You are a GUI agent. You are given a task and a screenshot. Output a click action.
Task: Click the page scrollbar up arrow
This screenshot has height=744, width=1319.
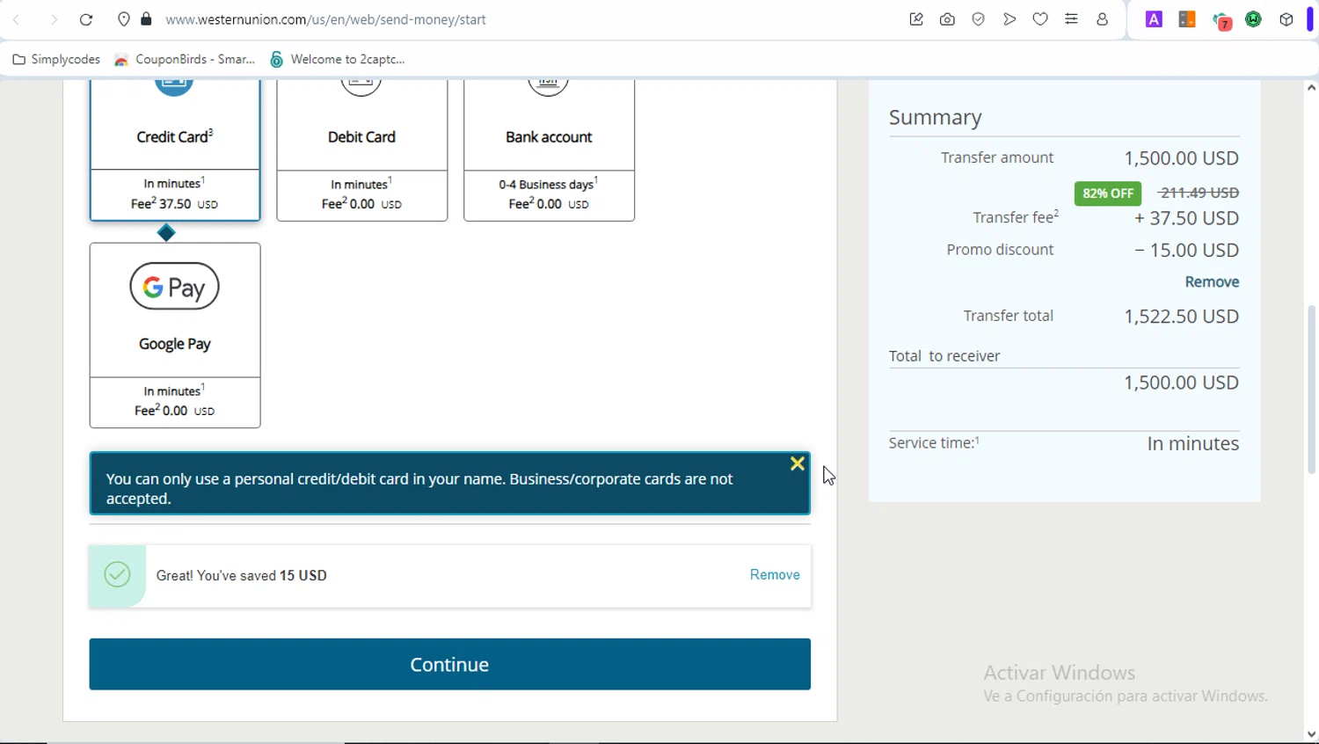pyautogui.click(x=1311, y=87)
